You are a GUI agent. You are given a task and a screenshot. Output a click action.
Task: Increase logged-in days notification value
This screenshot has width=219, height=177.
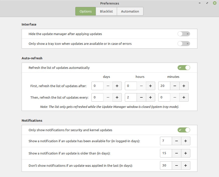click(186, 141)
